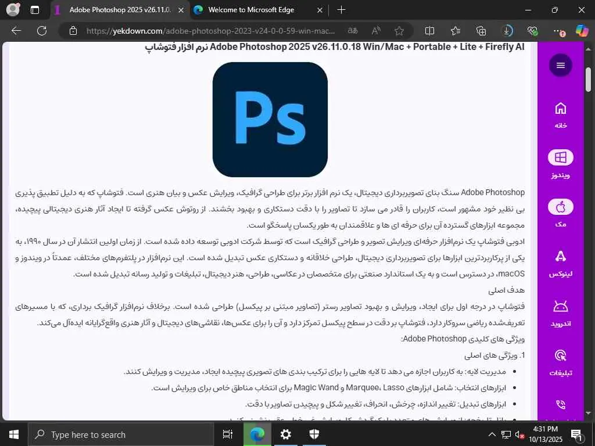Click the scrollbar up arrow
Viewport: 595px width, 446px height.
pyautogui.click(x=589, y=49)
